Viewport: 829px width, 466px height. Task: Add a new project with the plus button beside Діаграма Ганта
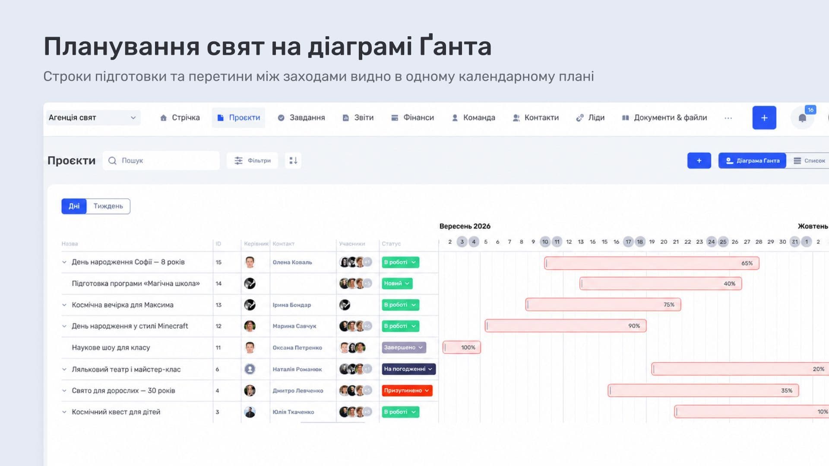point(699,161)
